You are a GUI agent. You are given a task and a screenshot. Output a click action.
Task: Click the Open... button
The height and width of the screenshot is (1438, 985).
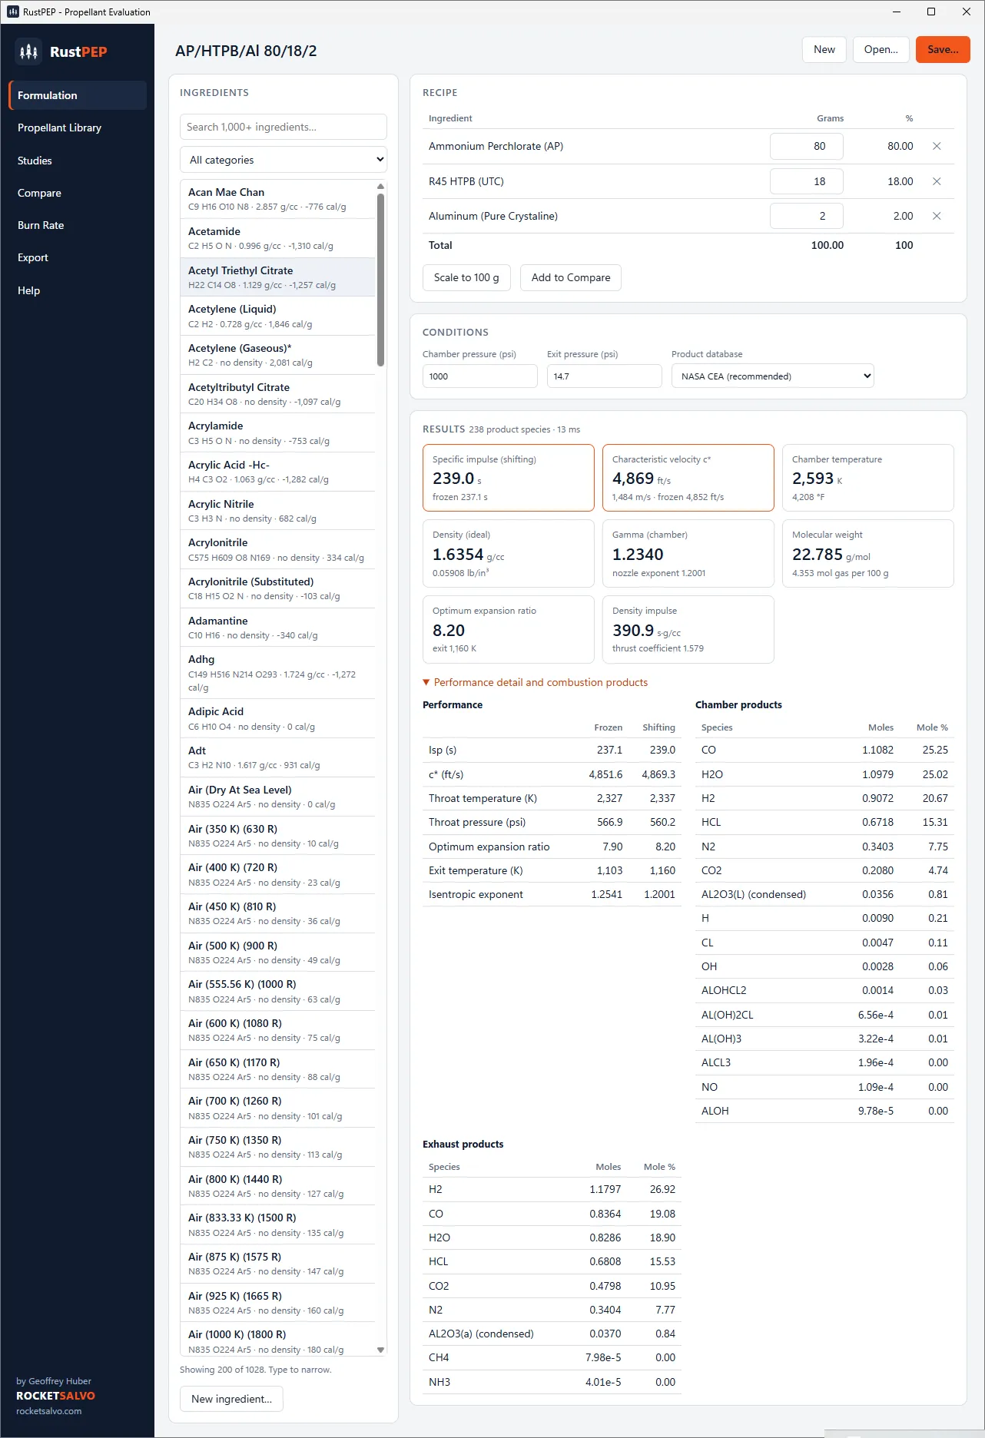[x=881, y=49]
